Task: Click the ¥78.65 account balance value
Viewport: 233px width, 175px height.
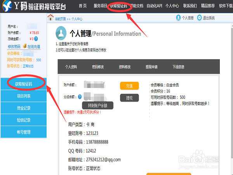Action: tap(34, 33)
